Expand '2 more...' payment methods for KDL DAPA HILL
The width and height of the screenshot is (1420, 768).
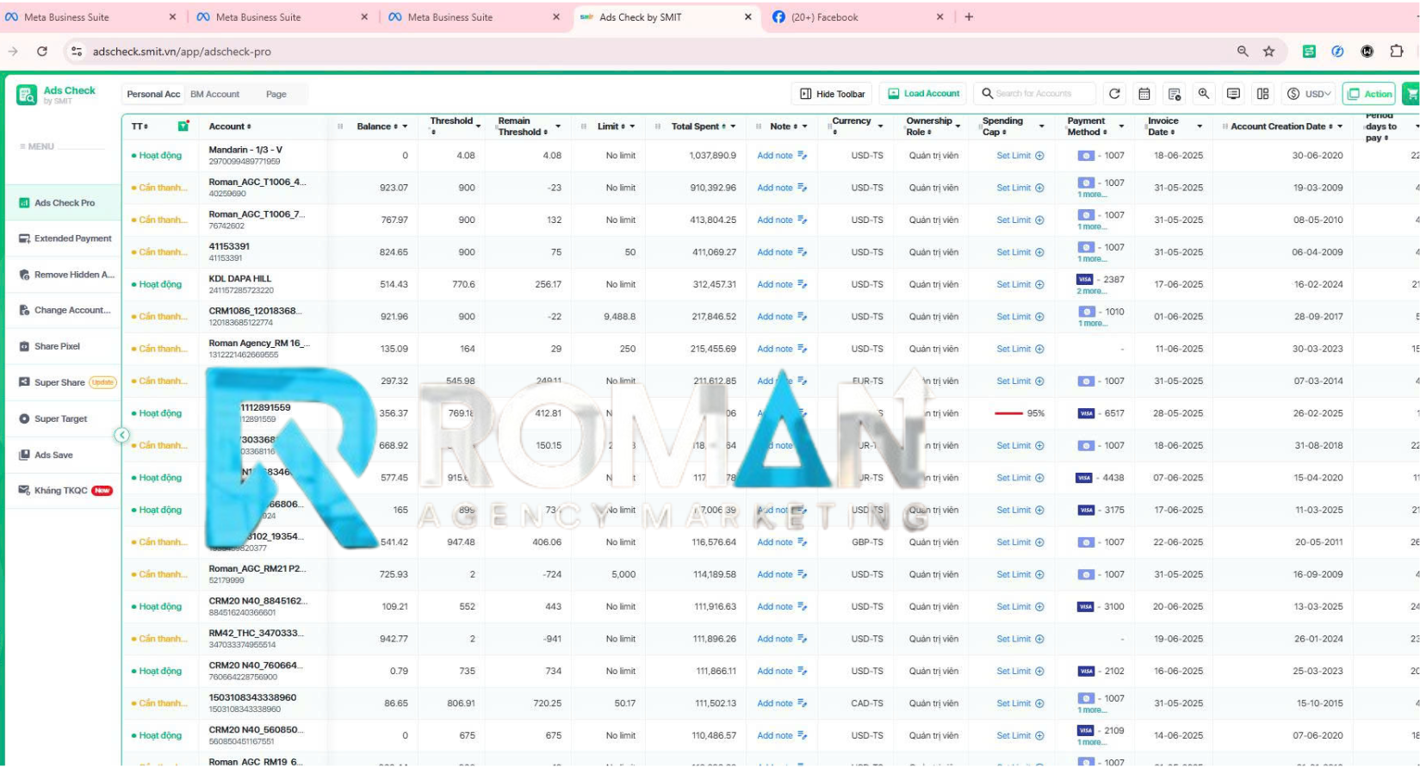1091,291
